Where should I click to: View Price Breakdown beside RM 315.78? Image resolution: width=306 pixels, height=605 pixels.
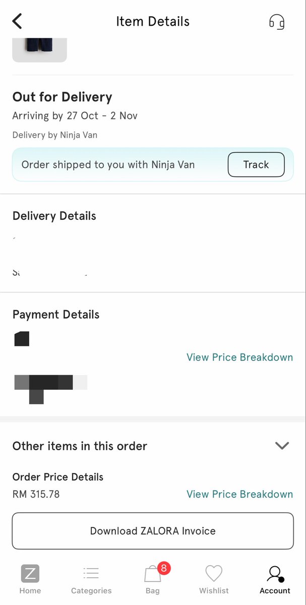pyautogui.click(x=239, y=494)
